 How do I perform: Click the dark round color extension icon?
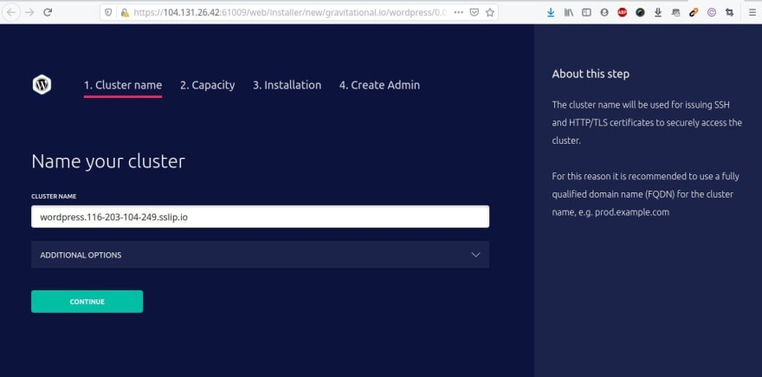point(640,13)
